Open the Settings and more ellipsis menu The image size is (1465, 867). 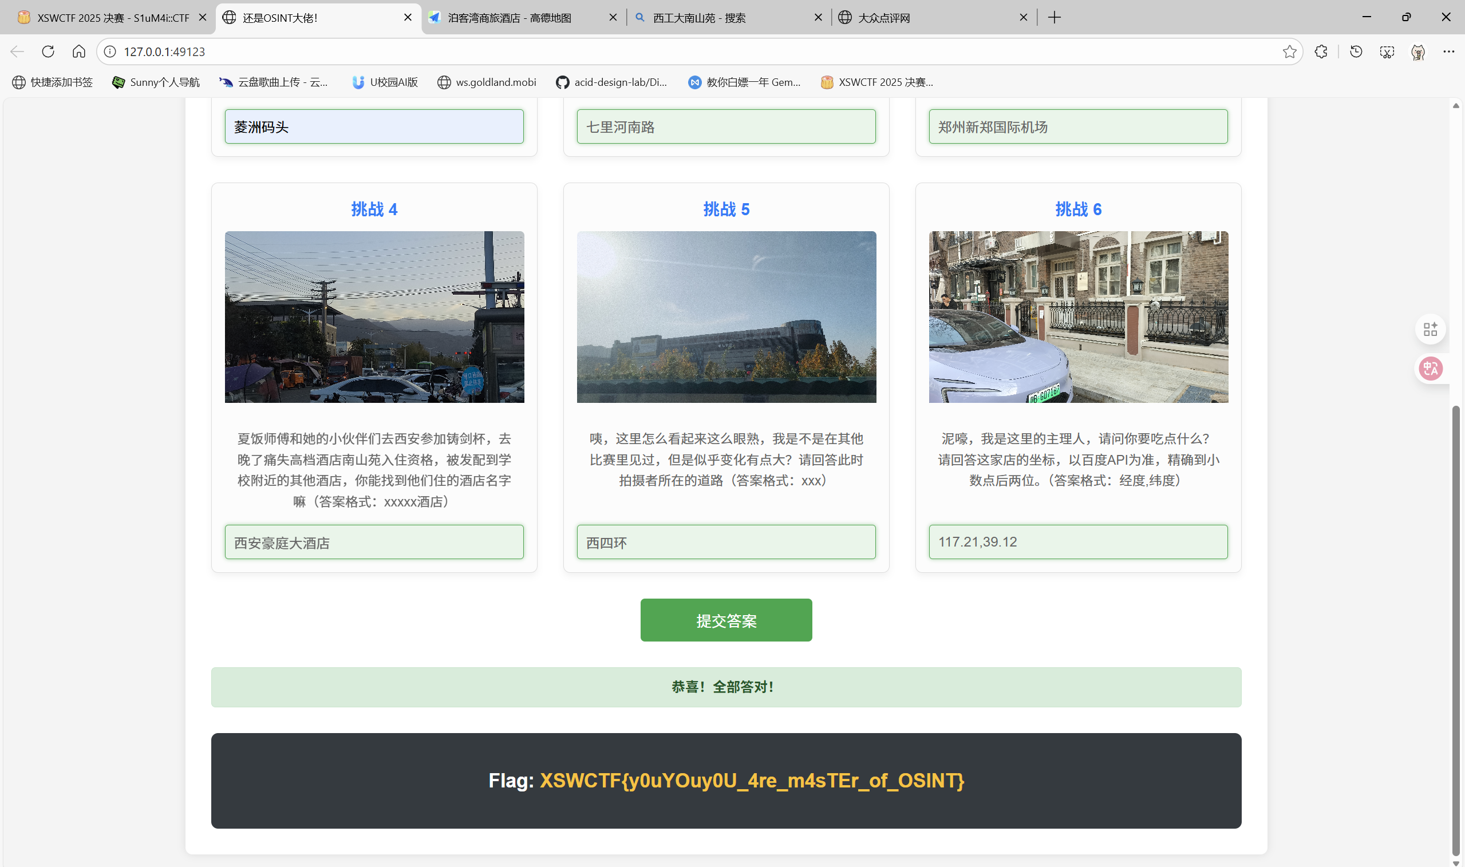(1448, 52)
